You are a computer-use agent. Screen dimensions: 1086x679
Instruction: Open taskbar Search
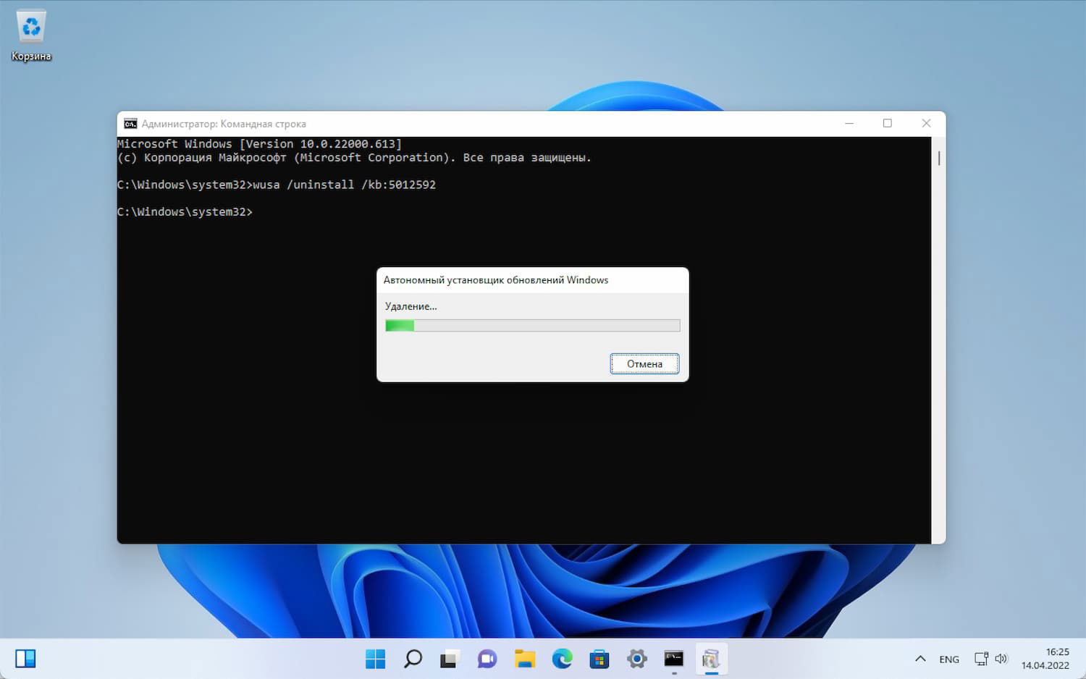pos(413,659)
